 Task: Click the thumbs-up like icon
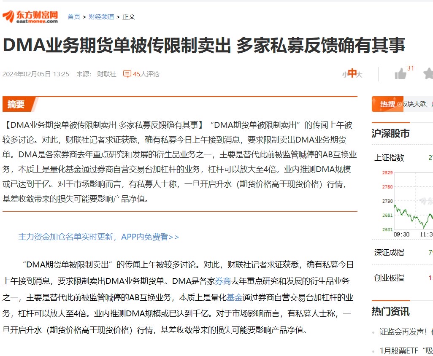pyautogui.click(x=401, y=74)
